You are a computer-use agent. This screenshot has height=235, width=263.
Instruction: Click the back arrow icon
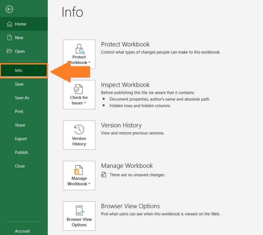point(9,9)
